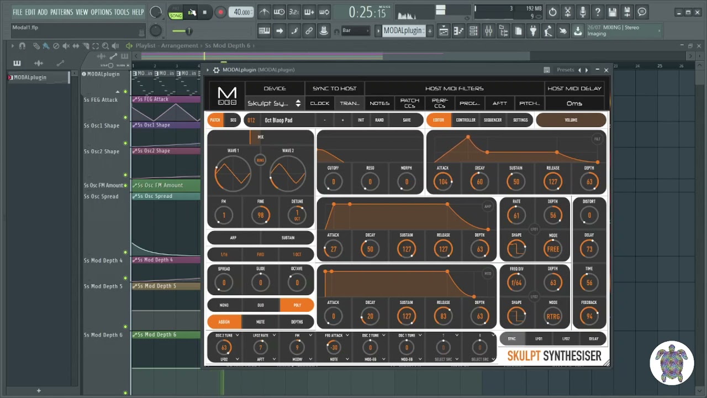This screenshot has height=398, width=707.
Task: Click the link/multilink controllers icon
Action: [309, 31]
